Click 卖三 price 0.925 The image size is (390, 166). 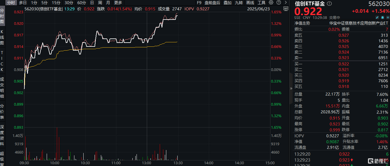pyautogui.click(x=344, y=46)
